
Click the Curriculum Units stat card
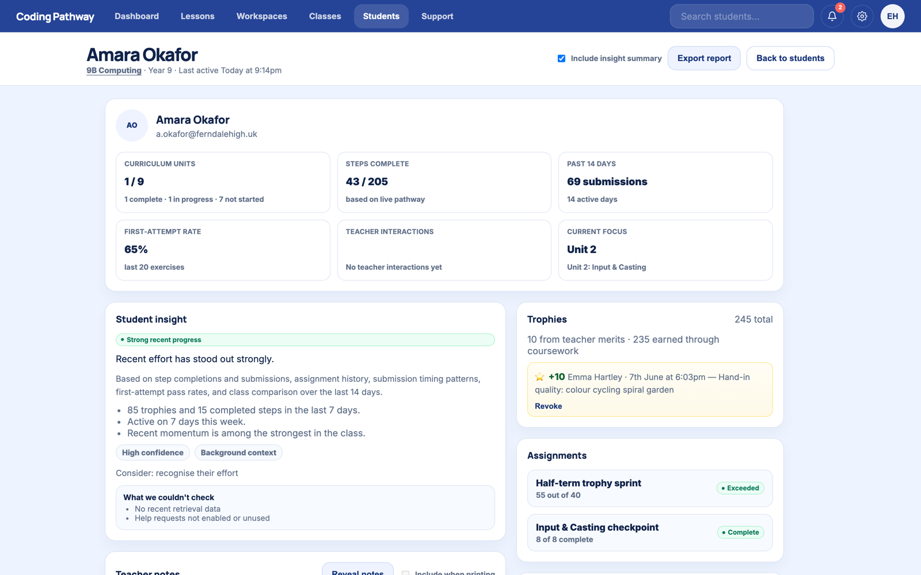click(223, 182)
